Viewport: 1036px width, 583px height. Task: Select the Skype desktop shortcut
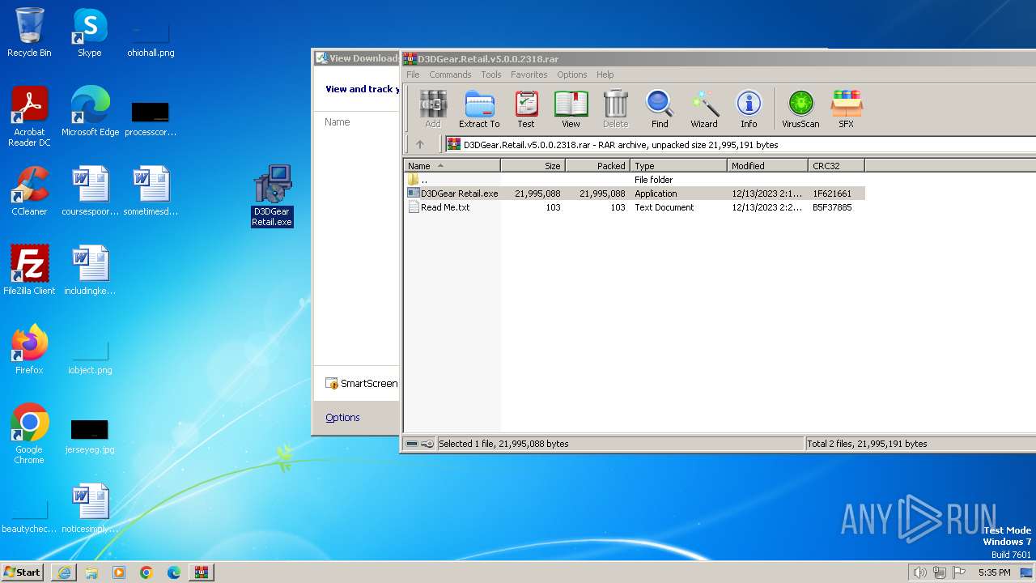(90, 33)
